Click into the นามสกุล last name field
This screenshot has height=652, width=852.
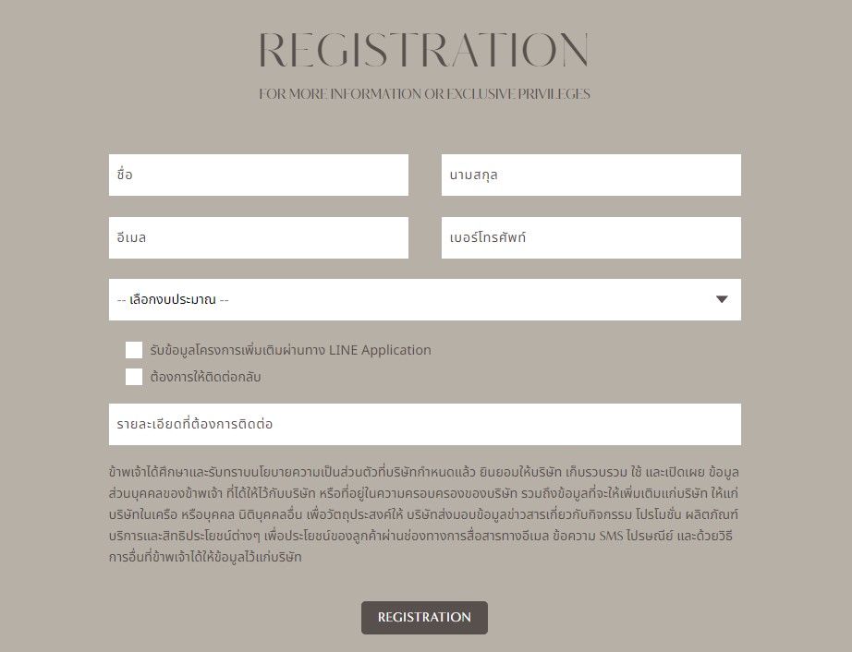pos(591,175)
